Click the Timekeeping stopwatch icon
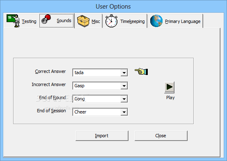Viewport: 227px width, 161px height. coord(111,21)
